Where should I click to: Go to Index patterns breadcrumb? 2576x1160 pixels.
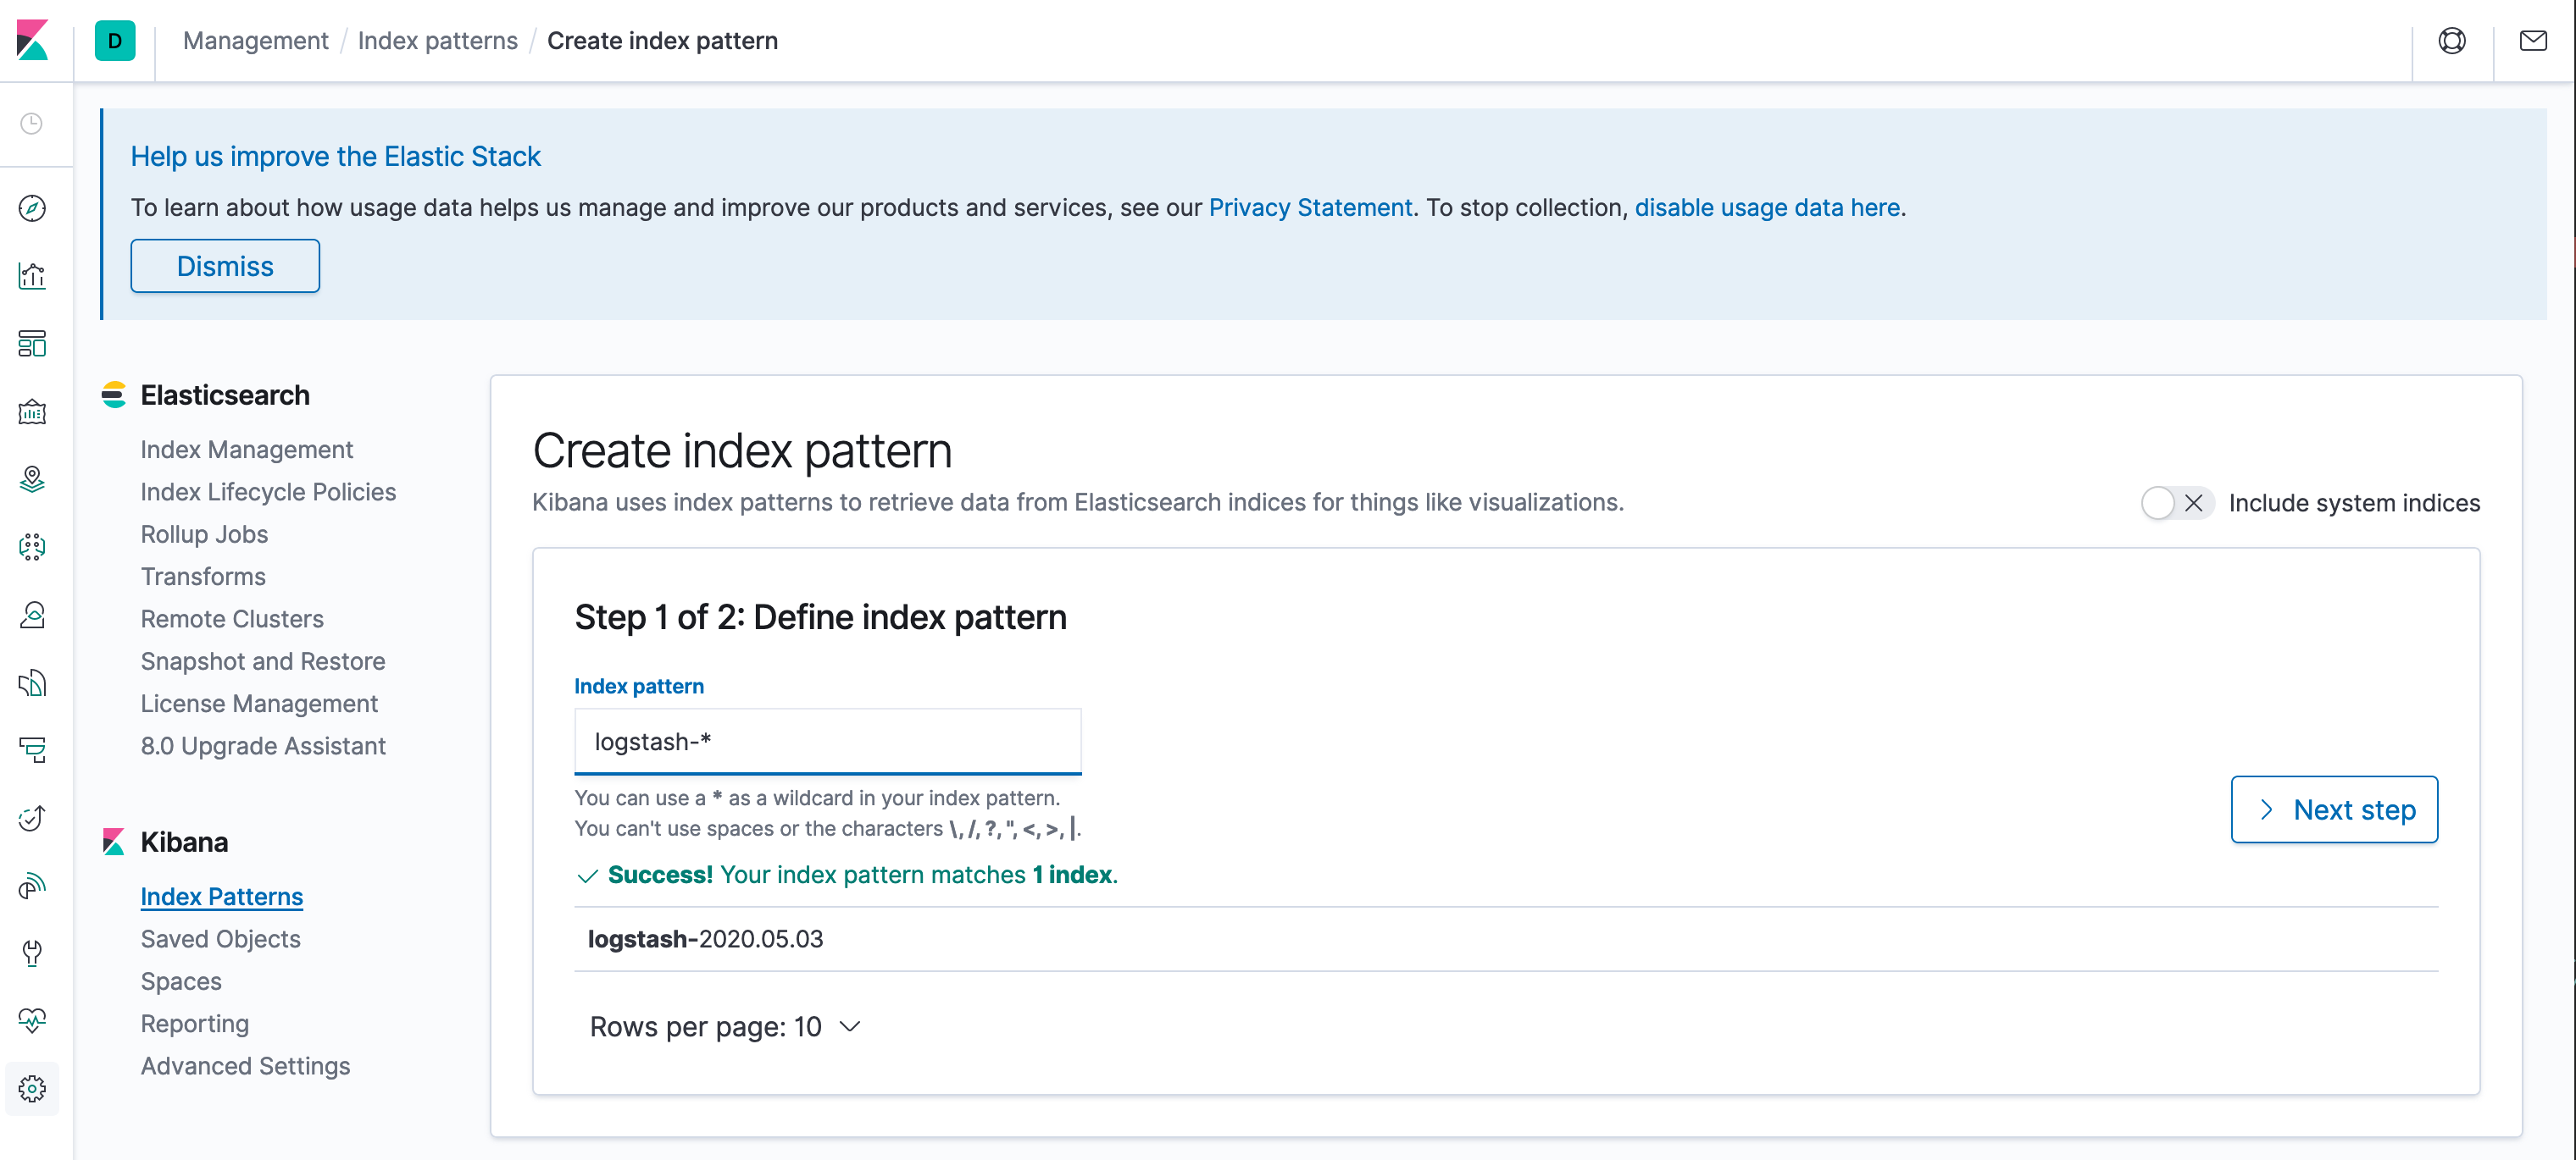click(x=437, y=41)
